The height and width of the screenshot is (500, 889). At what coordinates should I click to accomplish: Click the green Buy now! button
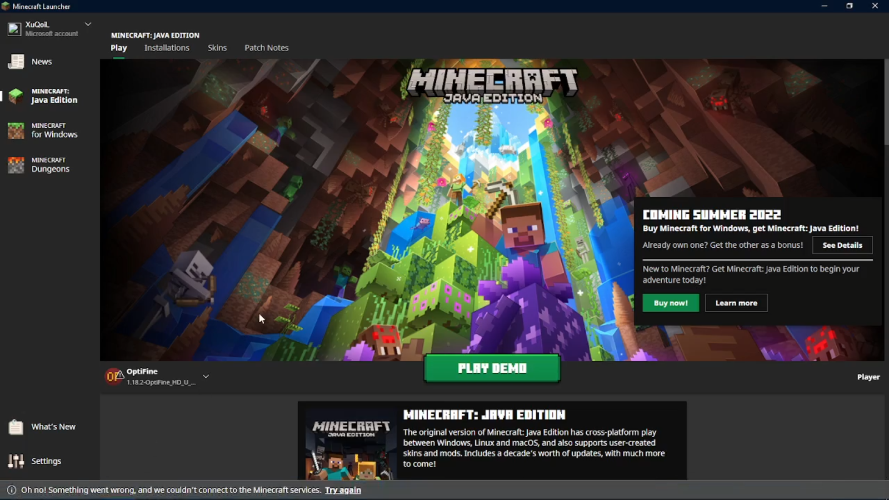click(x=671, y=303)
